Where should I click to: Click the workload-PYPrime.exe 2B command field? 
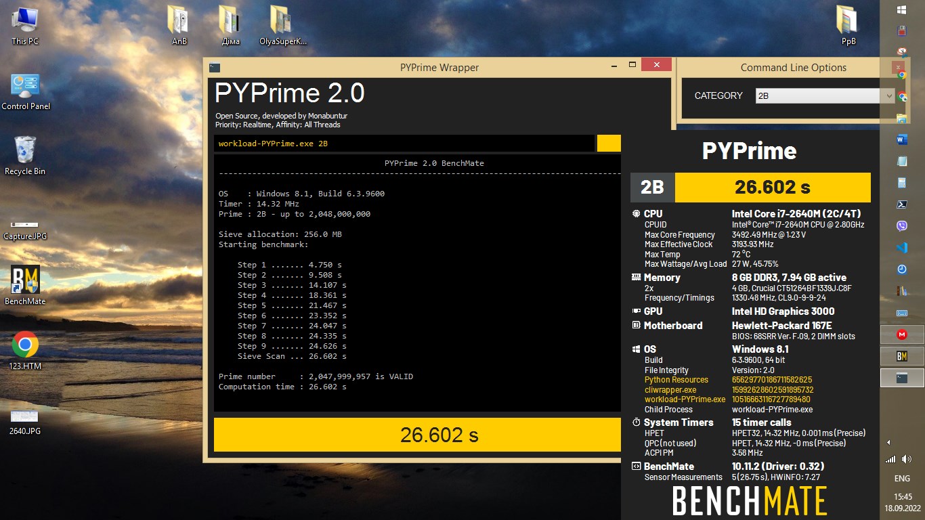[404, 144]
